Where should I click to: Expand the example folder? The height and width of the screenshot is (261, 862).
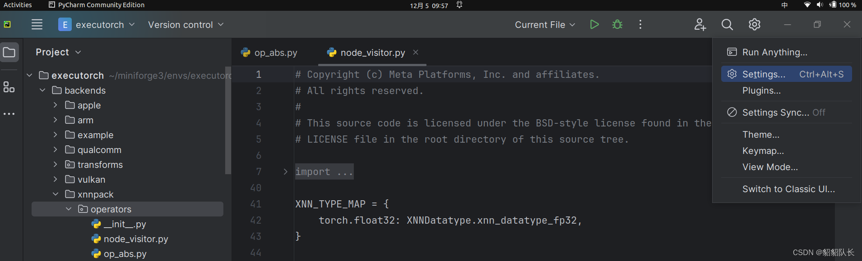(x=56, y=135)
